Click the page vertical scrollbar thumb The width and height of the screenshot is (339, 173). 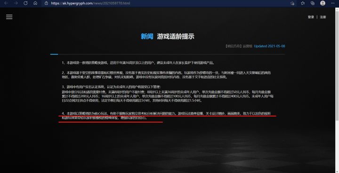pyautogui.click(x=337, y=66)
